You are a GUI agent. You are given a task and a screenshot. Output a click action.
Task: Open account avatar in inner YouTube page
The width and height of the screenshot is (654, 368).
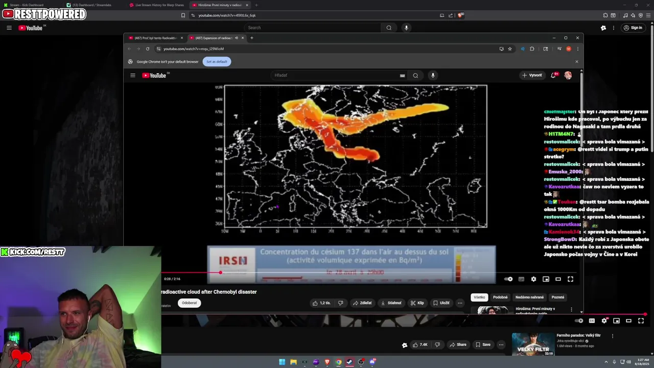tap(568, 75)
